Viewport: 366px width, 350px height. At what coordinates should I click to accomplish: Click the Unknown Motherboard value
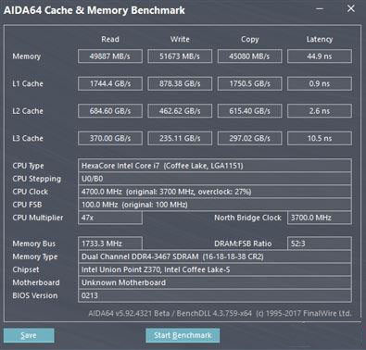(x=215, y=282)
